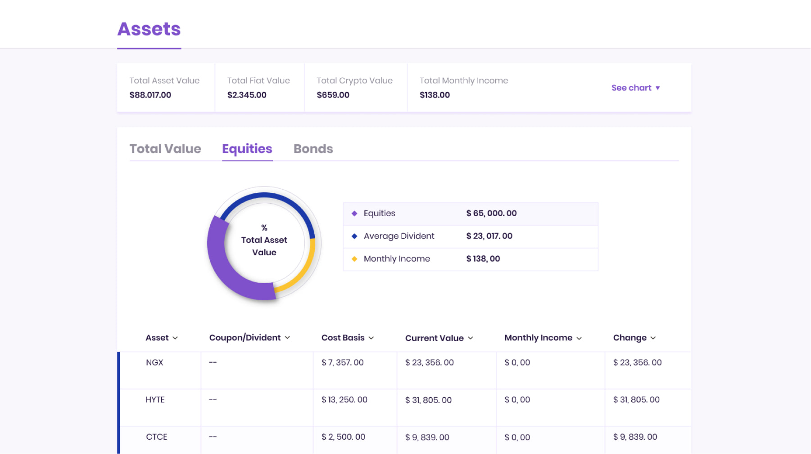The height and width of the screenshot is (454, 811).
Task: Click the Total Crypto Value summary card
Action: 355,88
